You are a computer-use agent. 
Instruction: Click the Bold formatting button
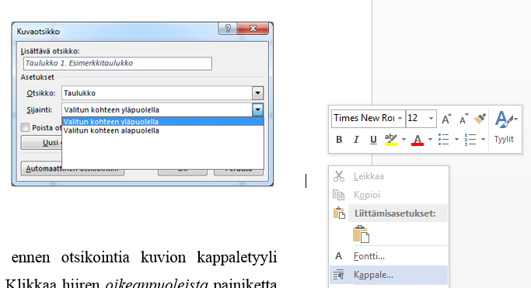click(339, 139)
